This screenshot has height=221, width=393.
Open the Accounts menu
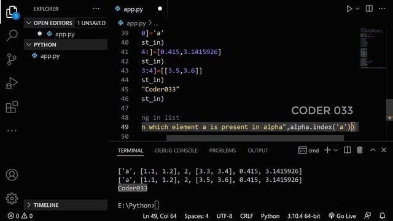12,174
